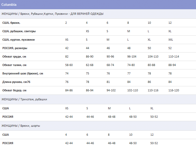Click the 'Обхват бедер, см' row label

click(x=14, y=91)
